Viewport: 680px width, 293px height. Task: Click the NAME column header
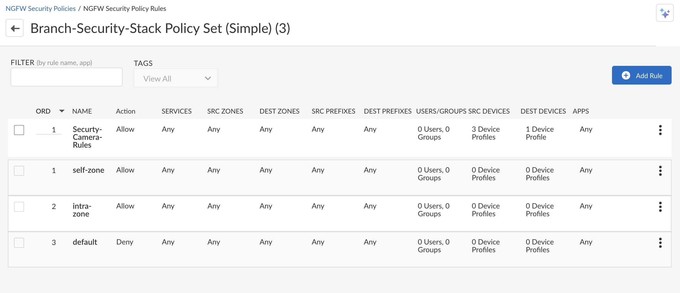coord(82,111)
